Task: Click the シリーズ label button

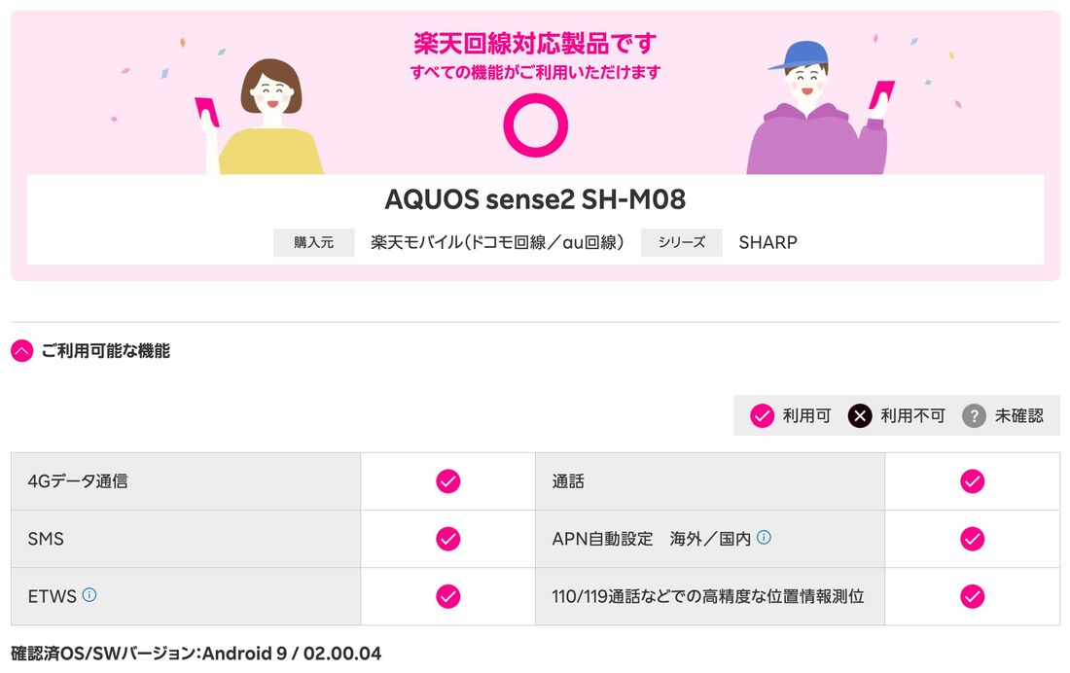Action: tap(681, 242)
